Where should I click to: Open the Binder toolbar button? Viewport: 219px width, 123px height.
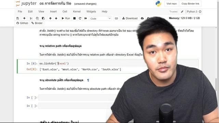click(x=37, y=23)
